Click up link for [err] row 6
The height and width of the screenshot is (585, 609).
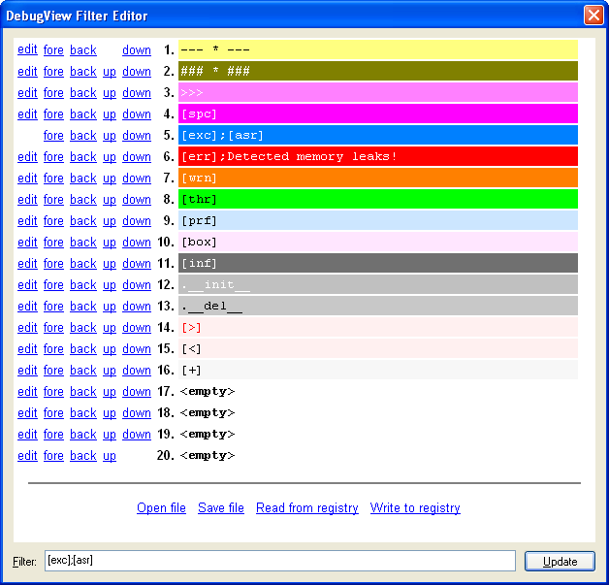tap(110, 156)
